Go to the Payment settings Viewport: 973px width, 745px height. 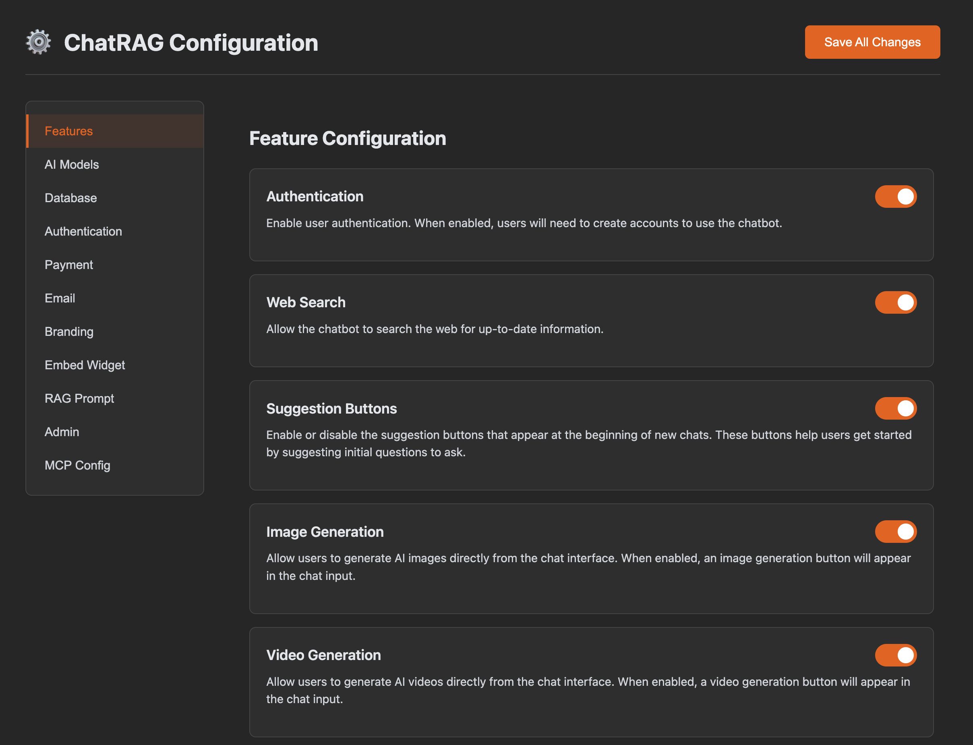115,265
